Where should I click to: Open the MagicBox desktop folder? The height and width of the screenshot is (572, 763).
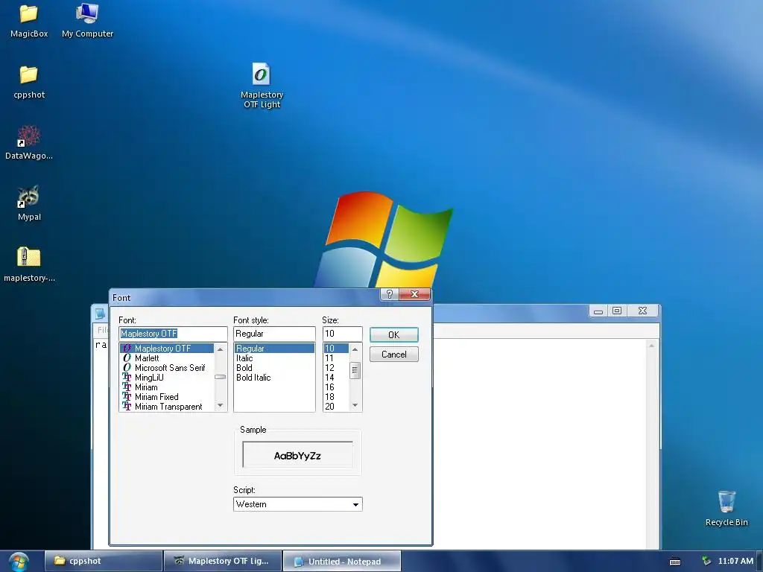(29, 20)
